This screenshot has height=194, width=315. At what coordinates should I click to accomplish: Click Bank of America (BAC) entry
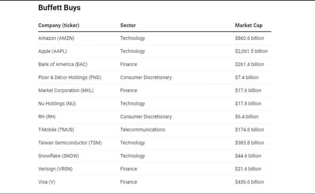(x=63, y=64)
